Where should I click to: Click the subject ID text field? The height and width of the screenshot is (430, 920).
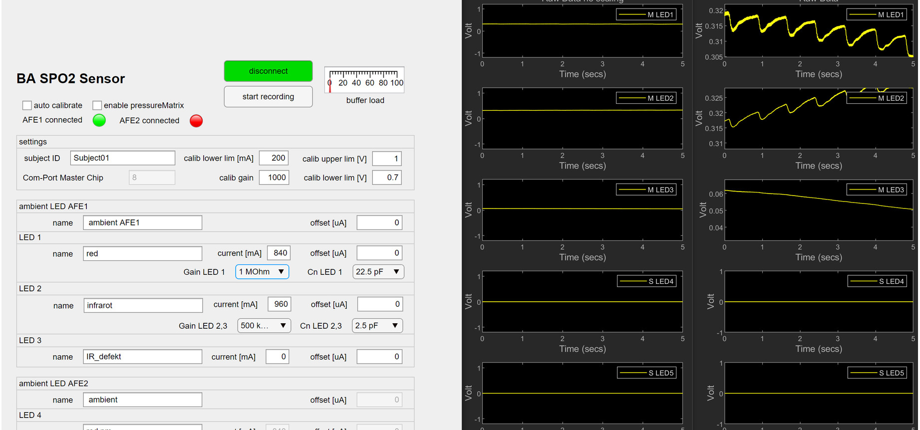point(122,158)
